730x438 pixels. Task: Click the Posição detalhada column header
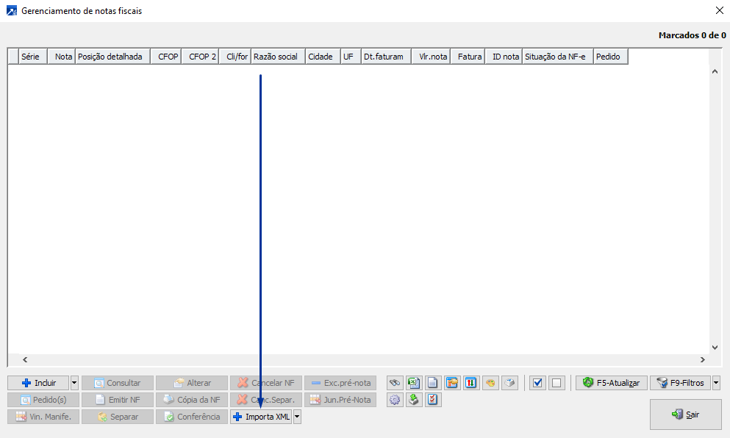[112, 57]
